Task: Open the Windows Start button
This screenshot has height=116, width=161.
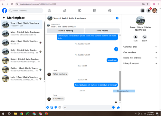Action: point(3,114)
